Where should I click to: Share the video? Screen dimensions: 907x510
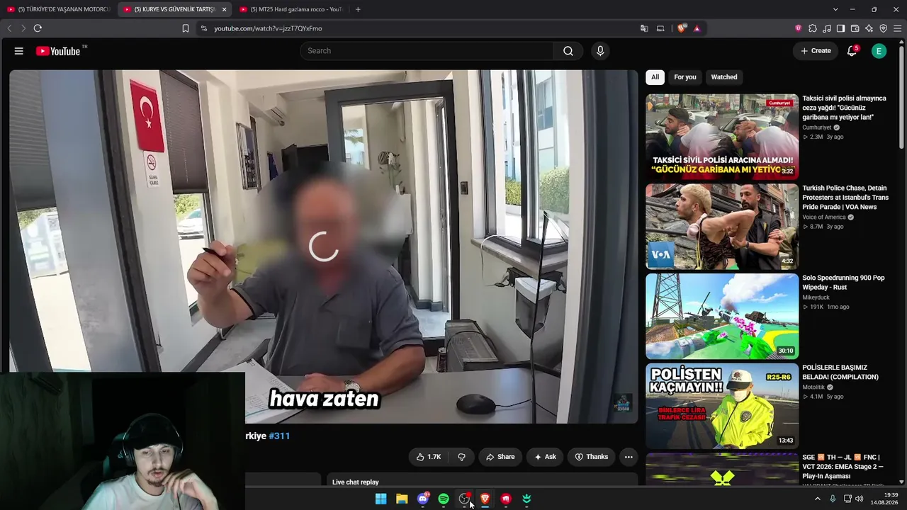pyautogui.click(x=500, y=457)
